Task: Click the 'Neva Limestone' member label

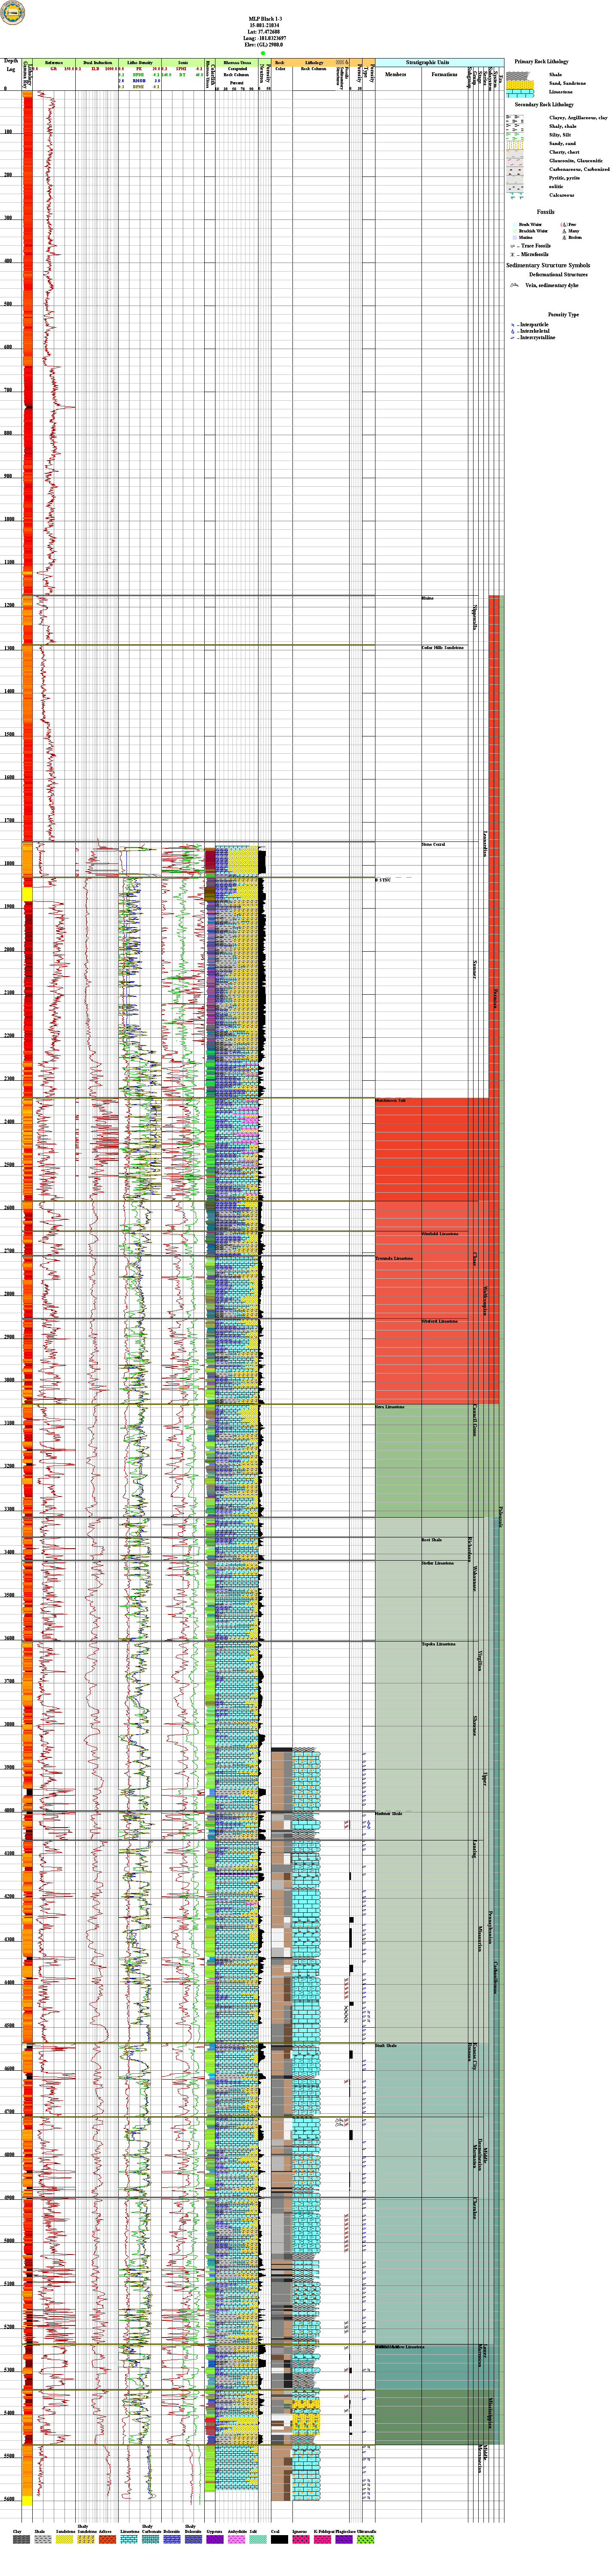Action: pos(390,1407)
